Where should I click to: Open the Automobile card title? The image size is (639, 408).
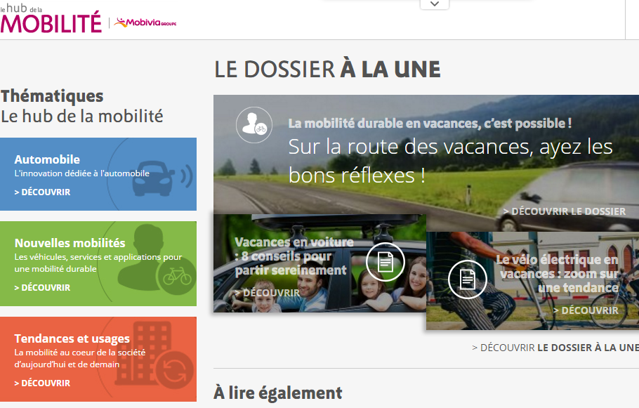pyautogui.click(x=47, y=159)
